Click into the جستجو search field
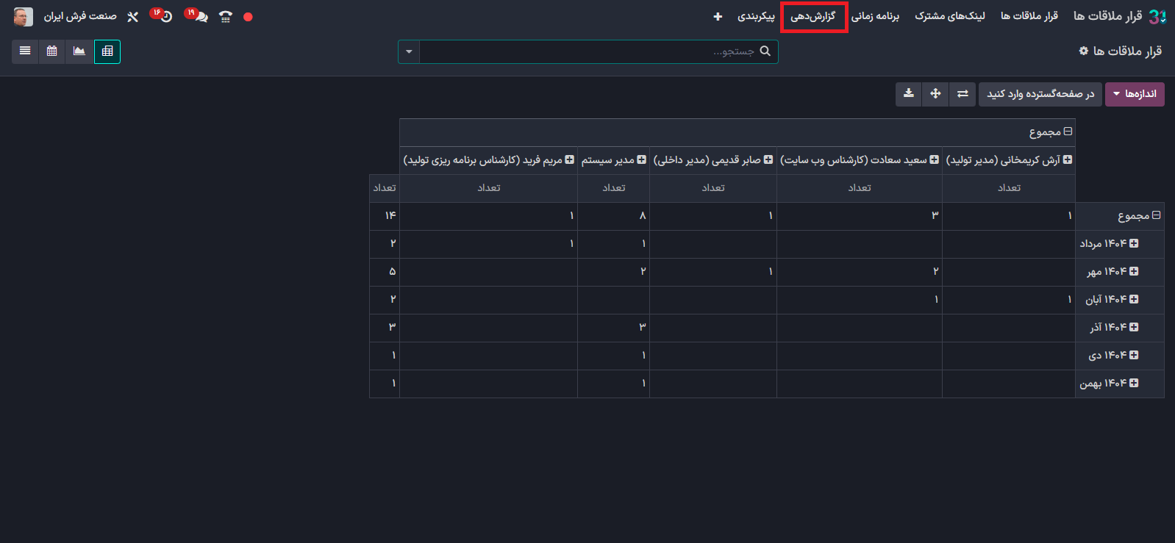Viewport: 1175px width, 543px height. [588, 51]
